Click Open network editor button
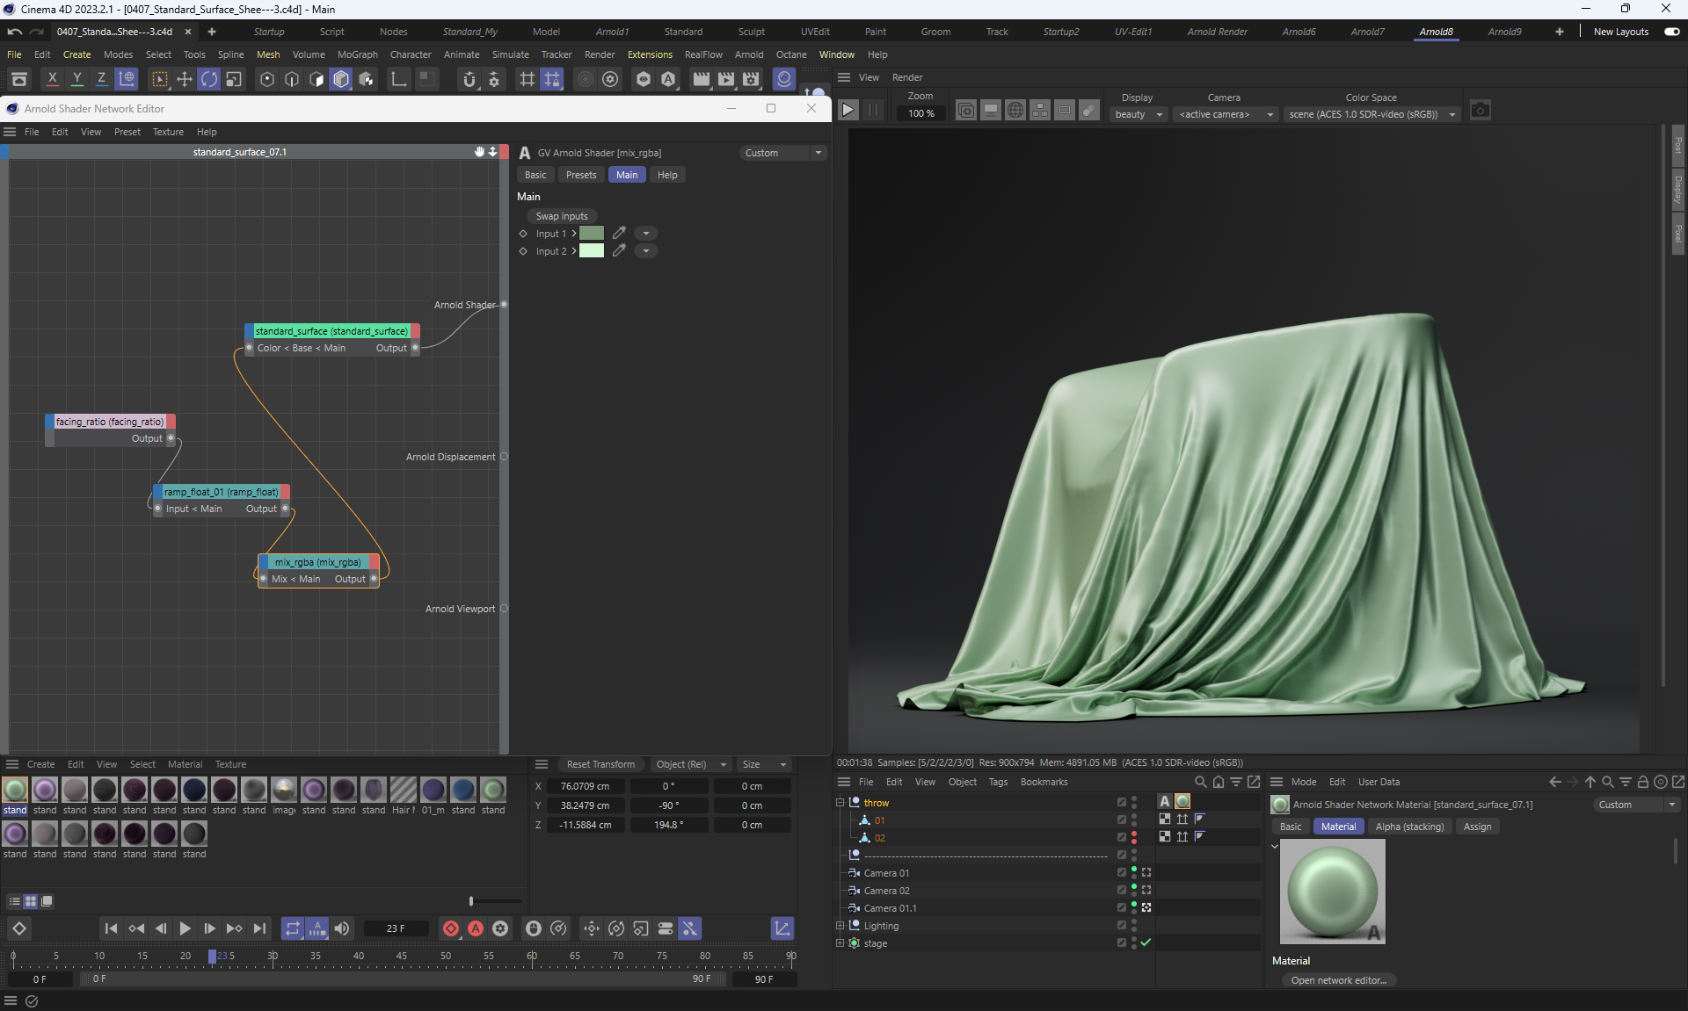The width and height of the screenshot is (1688, 1011). coord(1338,980)
